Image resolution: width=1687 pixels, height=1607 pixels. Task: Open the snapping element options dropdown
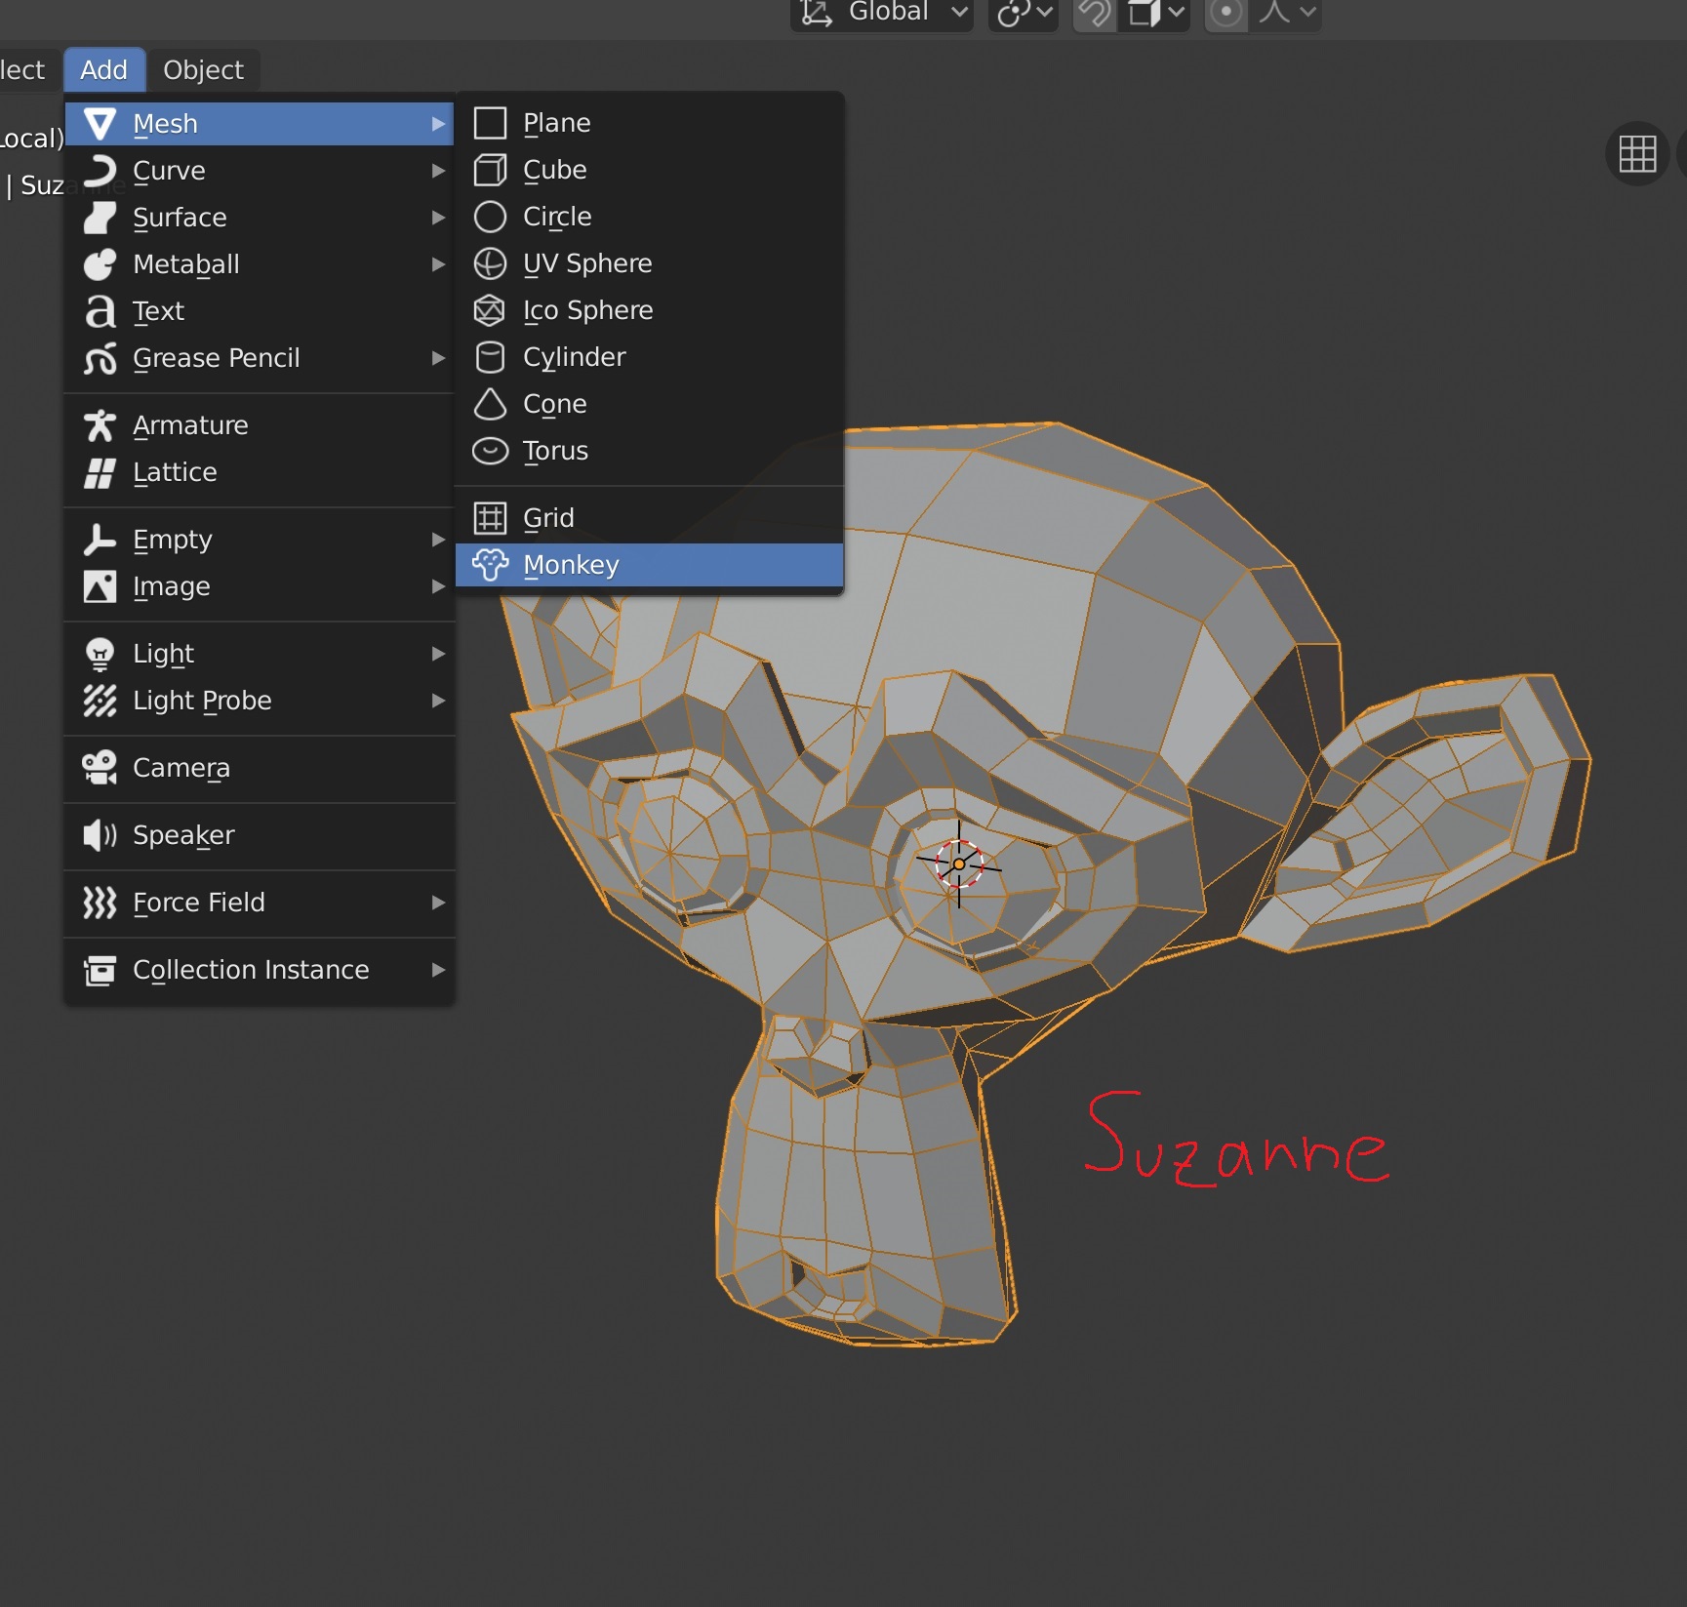[1155, 13]
